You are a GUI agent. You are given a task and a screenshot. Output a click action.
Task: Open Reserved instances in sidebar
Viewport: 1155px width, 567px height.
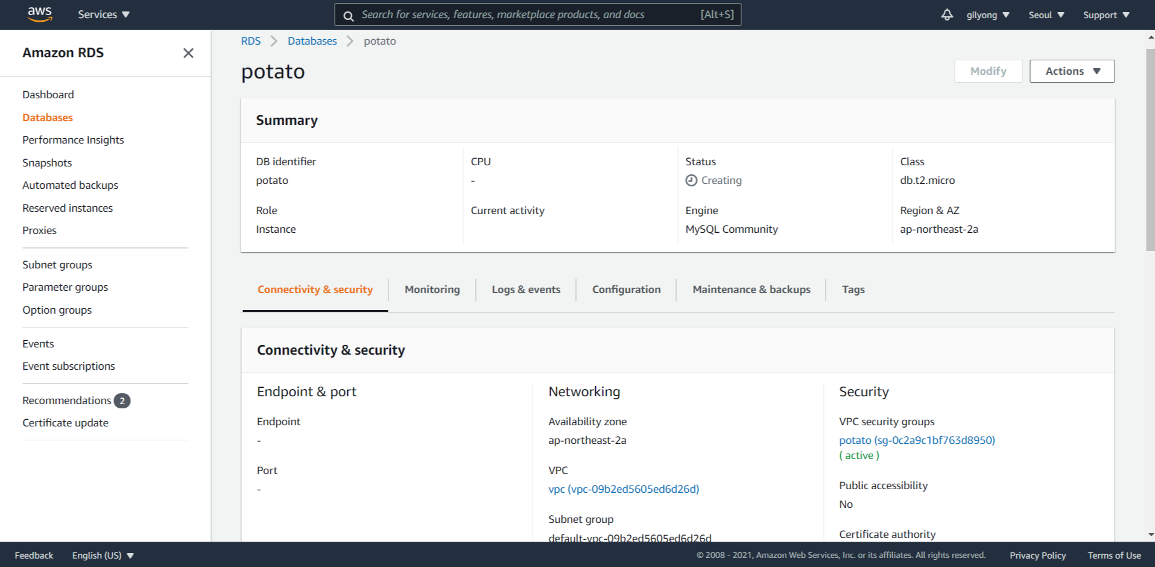[68, 208]
